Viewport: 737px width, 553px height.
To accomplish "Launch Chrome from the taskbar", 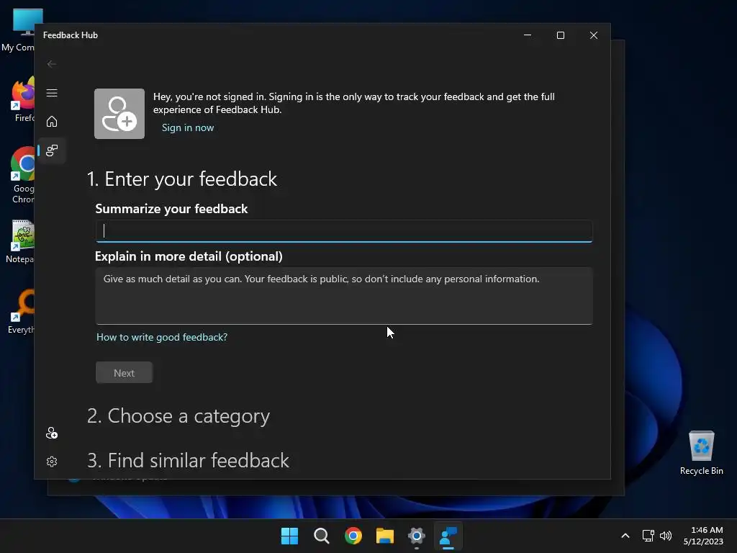I will [353, 536].
